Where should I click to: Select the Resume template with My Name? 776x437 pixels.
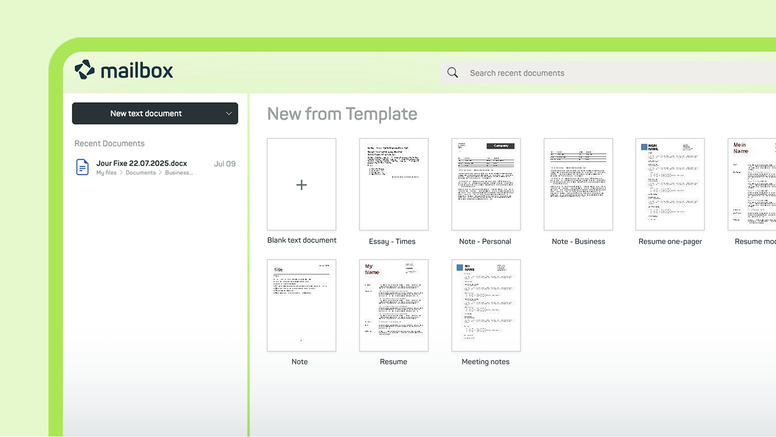pyautogui.click(x=394, y=305)
